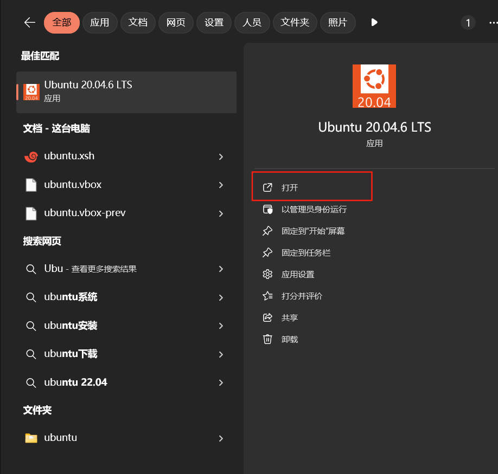
Task: Click the round badge showing 1
Action: click(x=468, y=23)
